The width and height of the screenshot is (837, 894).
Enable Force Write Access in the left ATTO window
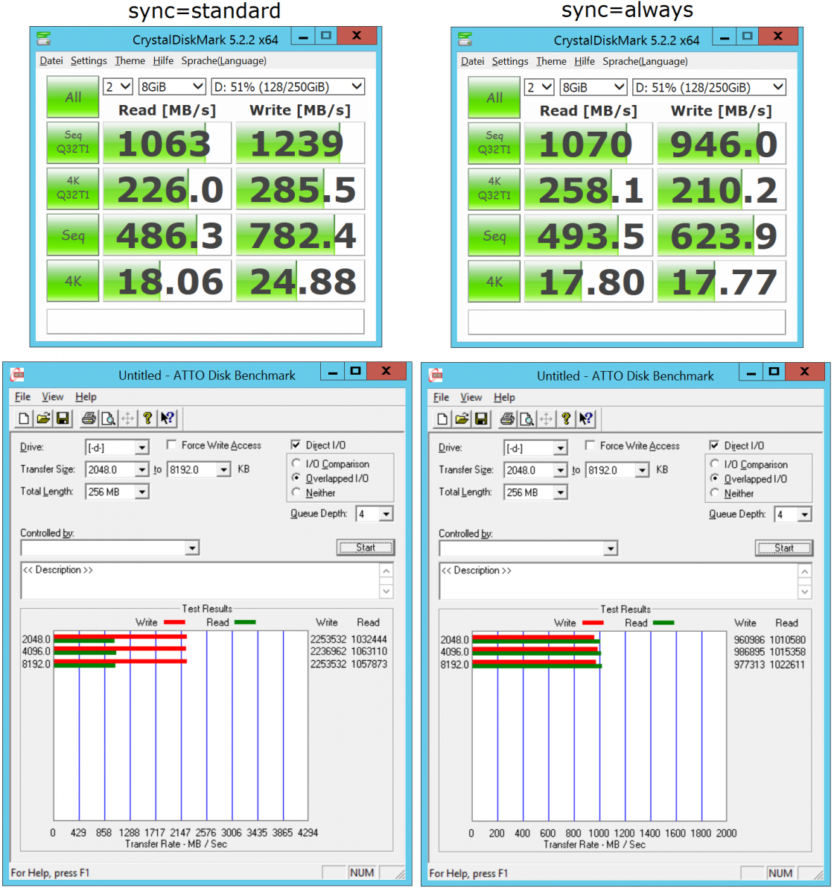(x=171, y=445)
